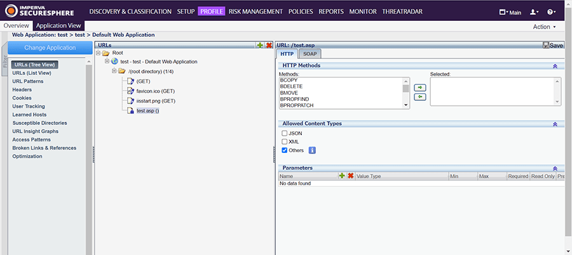Screen dimensions: 572x255
Task: Add a parameter with the green plus
Action: coord(342,176)
